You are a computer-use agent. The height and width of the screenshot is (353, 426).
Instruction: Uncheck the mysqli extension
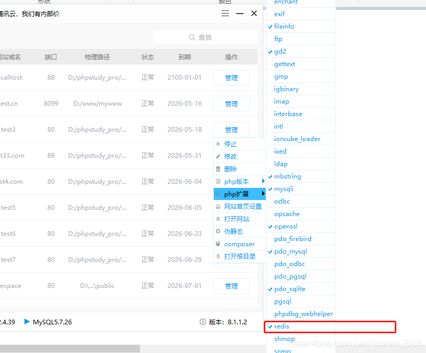click(x=301, y=189)
